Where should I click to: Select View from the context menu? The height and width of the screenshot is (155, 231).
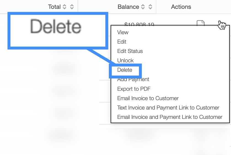coord(123,32)
